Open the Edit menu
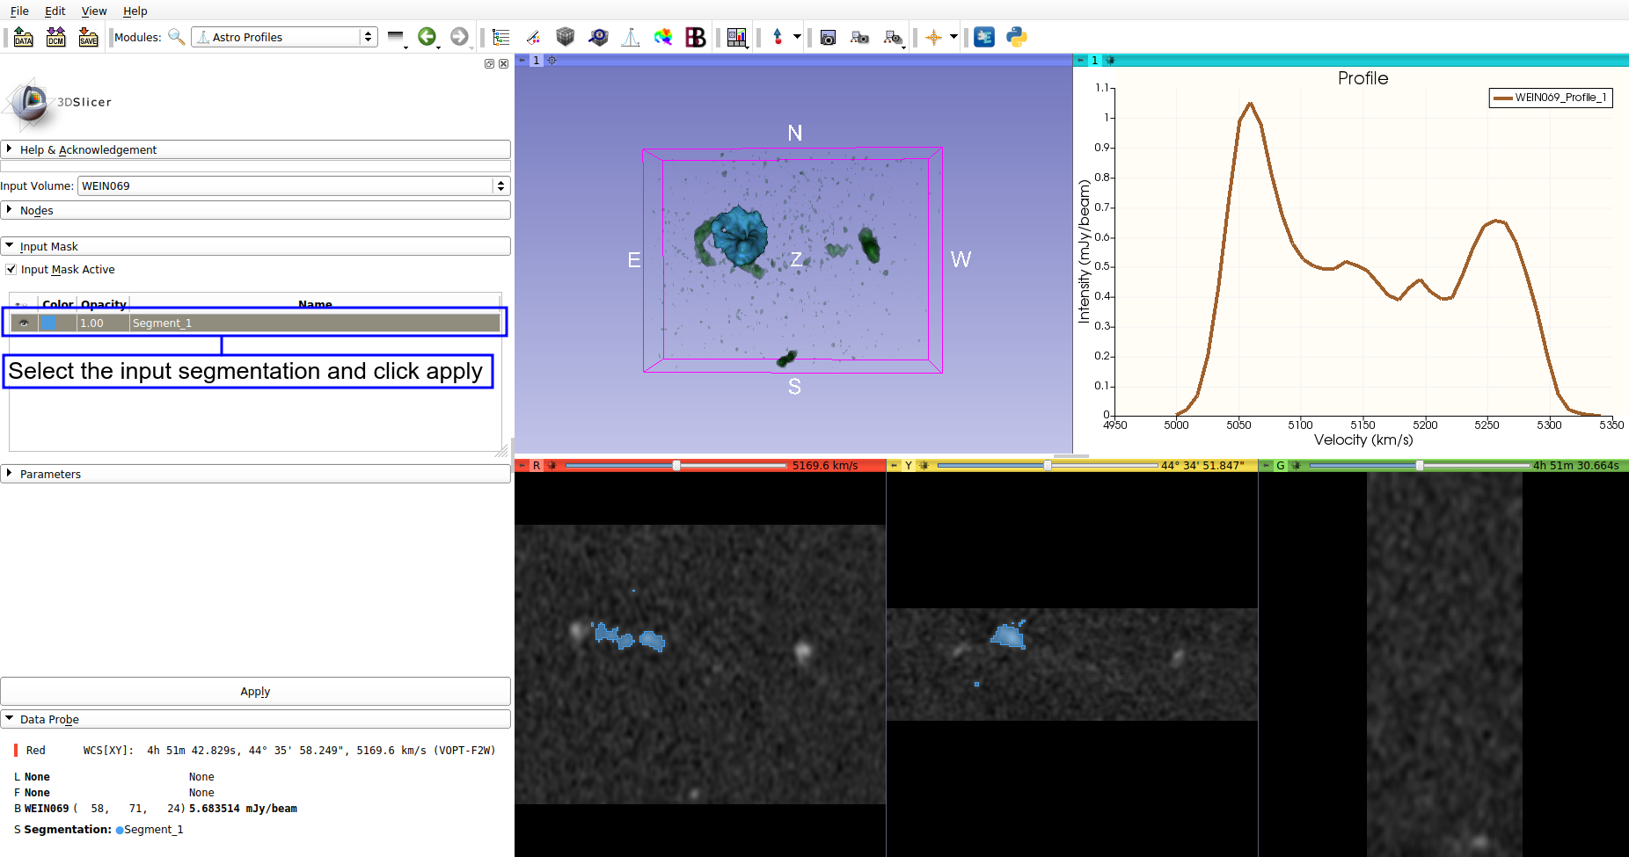Viewport: 1629px width, 857px height. [x=55, y=11]
